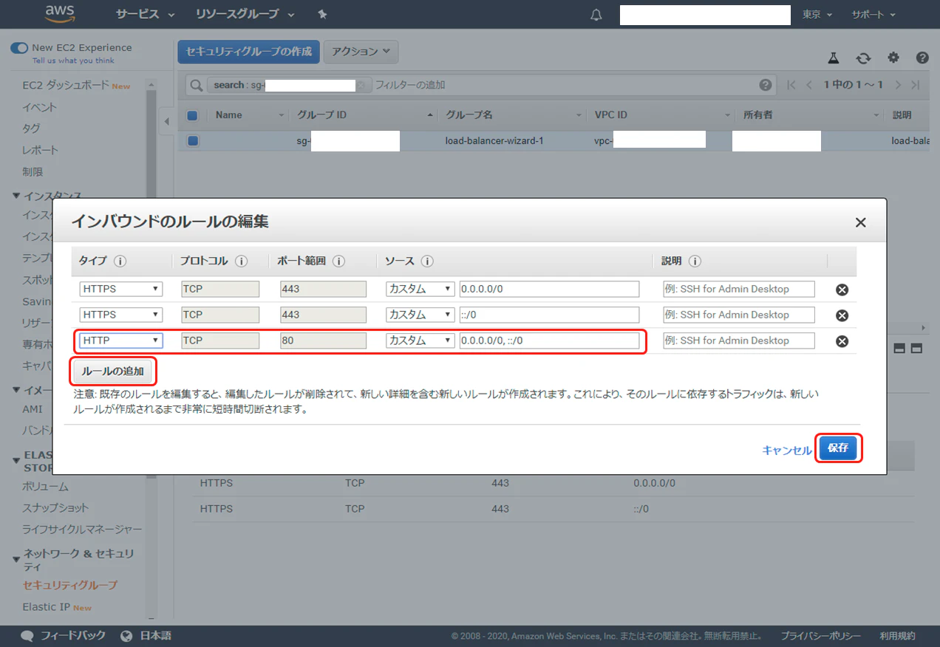
Task: Open the サービス menu
Action: pyautogui.click(x=145, y=15)
